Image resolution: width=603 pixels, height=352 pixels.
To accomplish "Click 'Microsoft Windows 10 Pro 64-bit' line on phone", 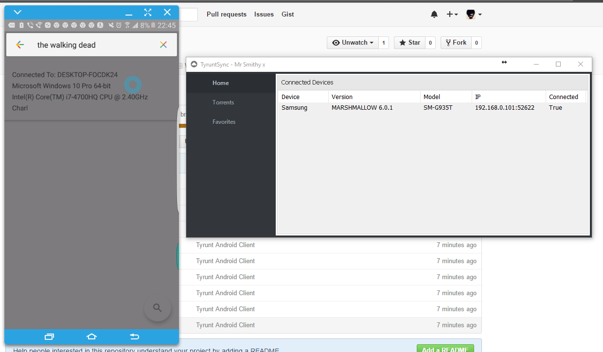I will pyautogui.click(x=61, y=86).
